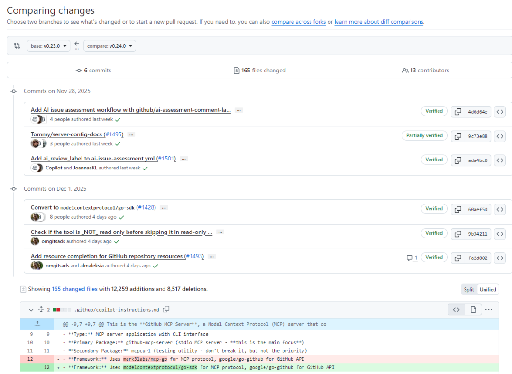Viewport: 512px width, 374px height.
Task: Open the comment on Add resource completion commit
Action: point(411,258)
